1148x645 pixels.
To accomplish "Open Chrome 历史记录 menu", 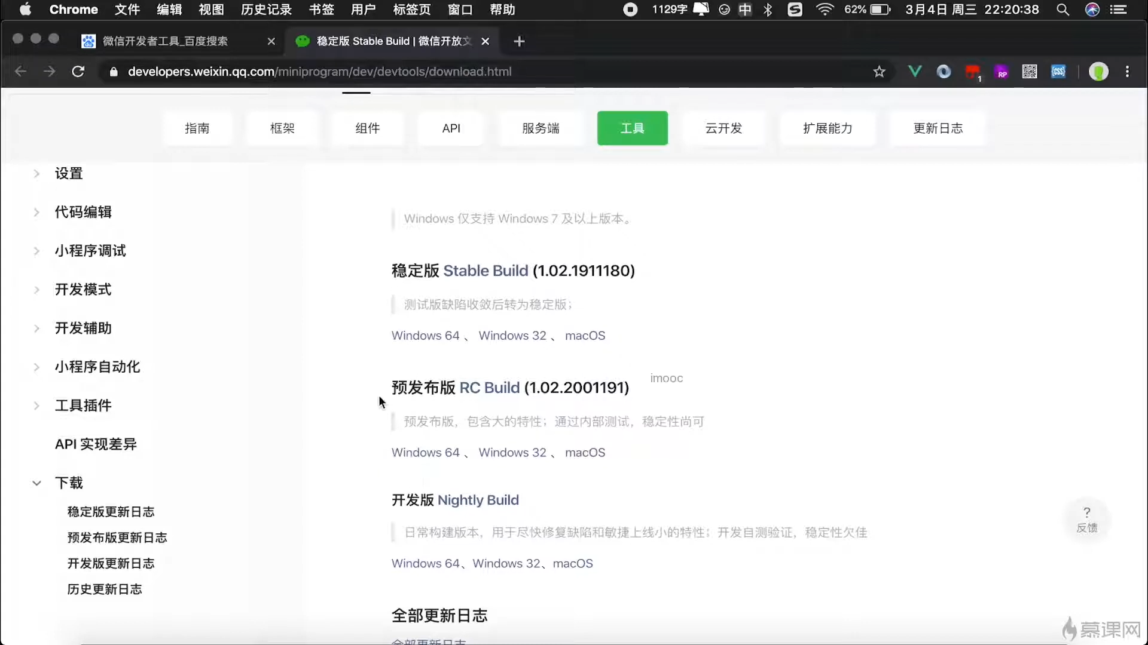I will pyautogui.click(x=266, y=10).
